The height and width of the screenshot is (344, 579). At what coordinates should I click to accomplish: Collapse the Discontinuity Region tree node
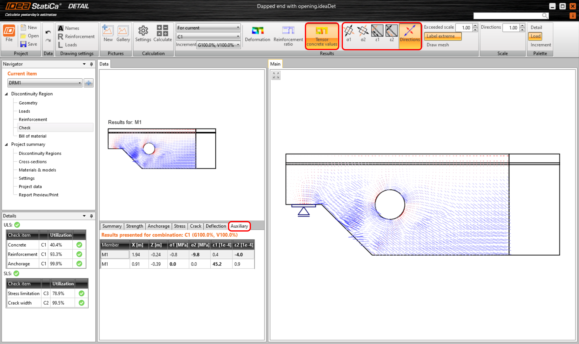click(x=6, y=94)
